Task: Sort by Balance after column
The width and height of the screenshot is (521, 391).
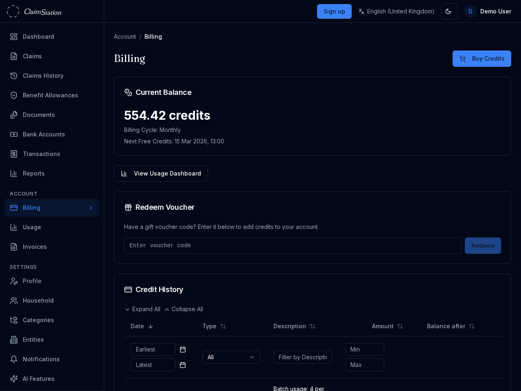Action: (451, 326)
